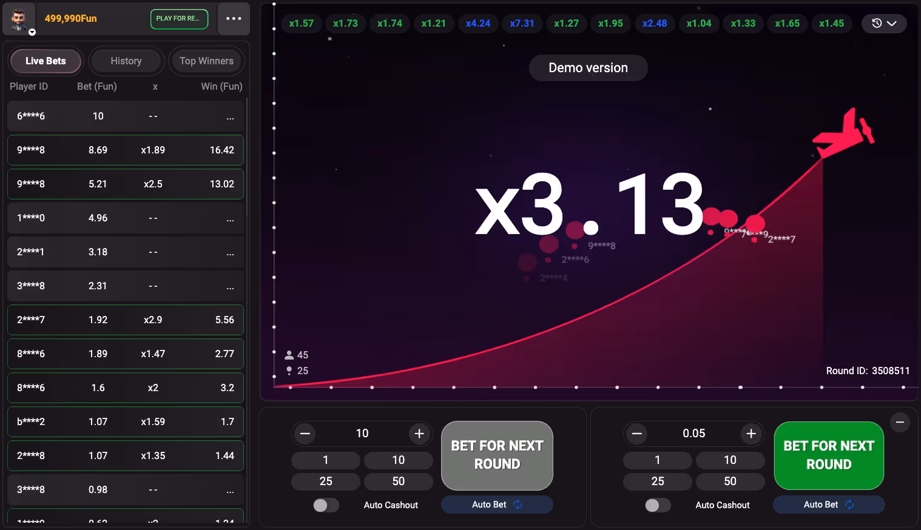Click x2.48 round result chip
921x530 pixels.
tap(655, 24)
